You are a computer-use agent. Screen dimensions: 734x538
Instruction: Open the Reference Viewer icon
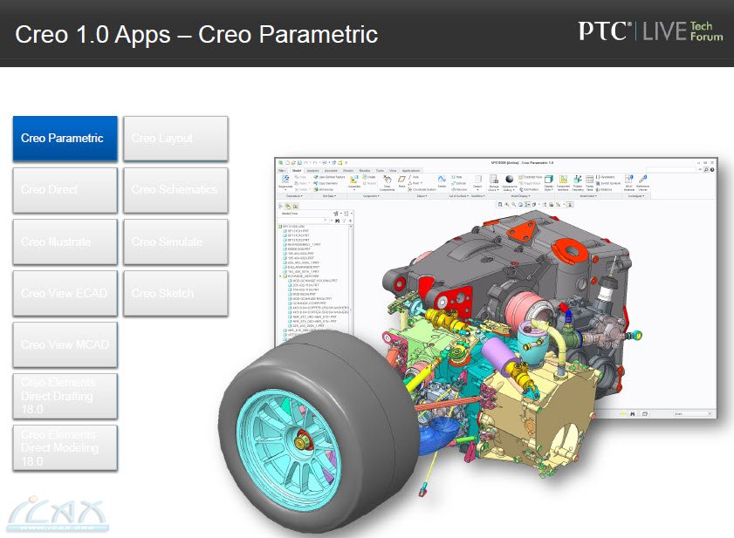(642, 179)
